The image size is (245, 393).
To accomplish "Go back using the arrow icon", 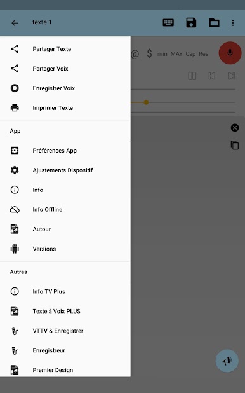I will (15, 23).
